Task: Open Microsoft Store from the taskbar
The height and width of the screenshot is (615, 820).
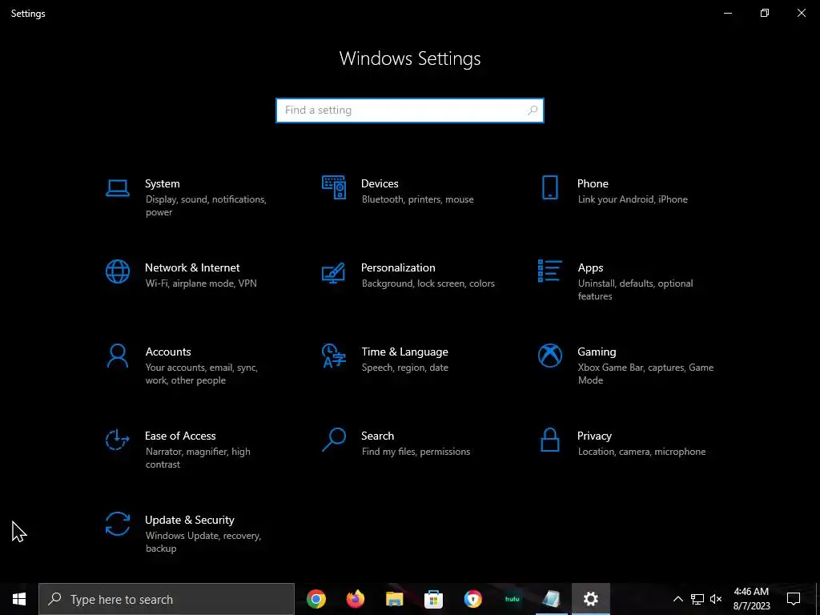Action: coord(433,599)
